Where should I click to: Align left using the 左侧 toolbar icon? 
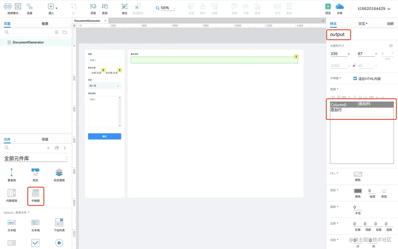pos(191,6)
